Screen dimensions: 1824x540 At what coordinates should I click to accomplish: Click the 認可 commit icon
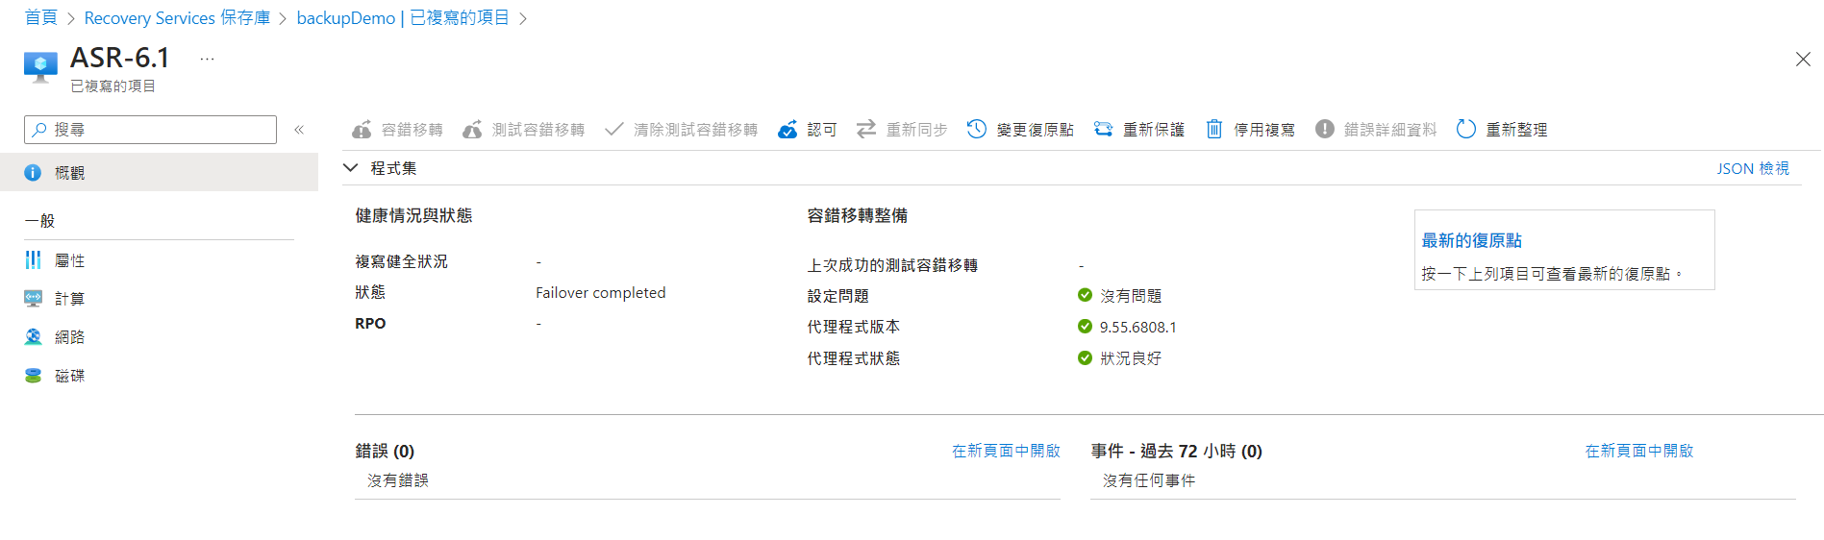tap(787, 130)
